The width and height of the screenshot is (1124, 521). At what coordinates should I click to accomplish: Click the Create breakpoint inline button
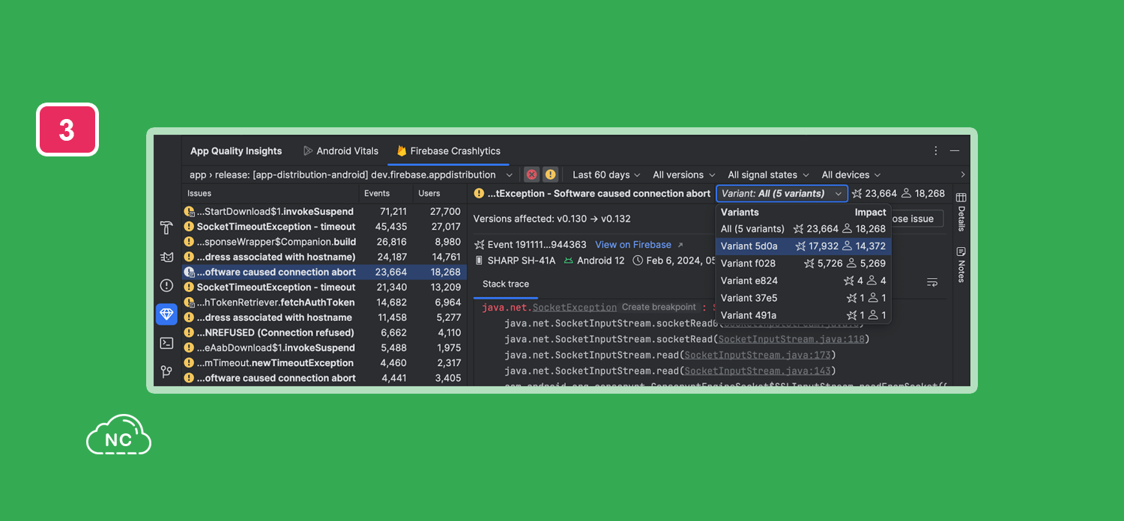pyautogui.click(x=659, y=307)
